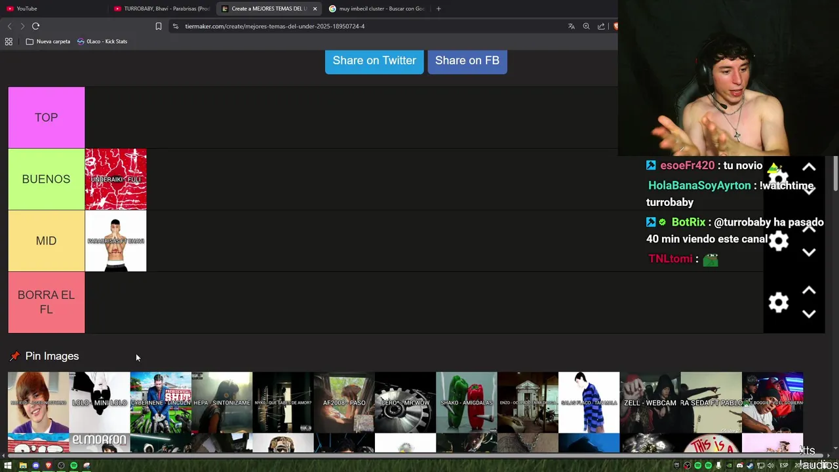Image resolution: width=839 pixels, height=472 pixels.
Task: Move BUENOS tier row down with arrow
Action: pos(809,191)
